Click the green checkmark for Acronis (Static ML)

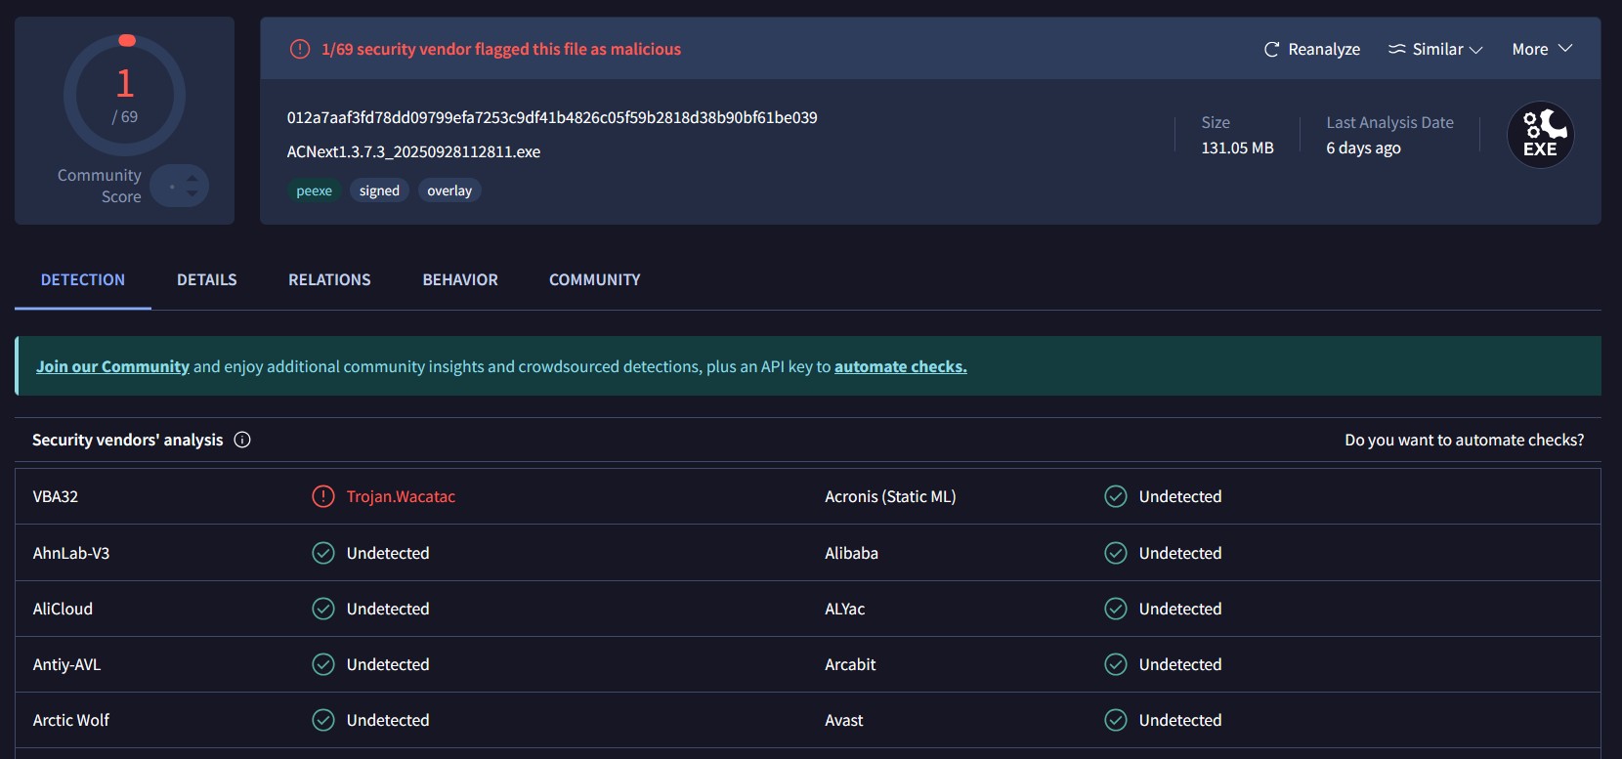point(1115,496)
